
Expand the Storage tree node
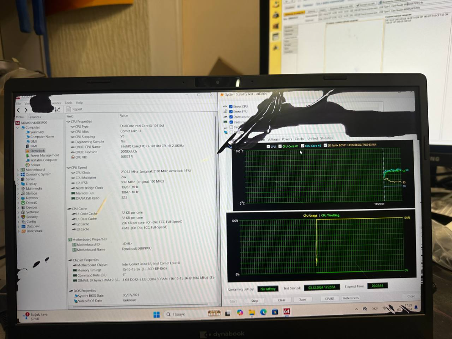(18, 194)
